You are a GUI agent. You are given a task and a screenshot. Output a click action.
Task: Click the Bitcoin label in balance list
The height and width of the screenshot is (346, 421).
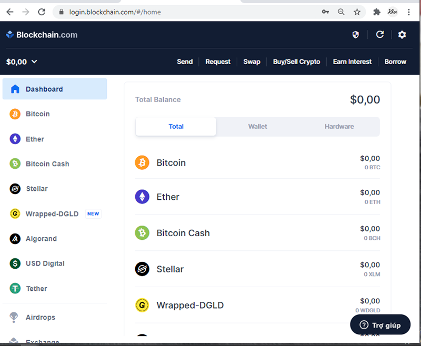click(171, 163)
